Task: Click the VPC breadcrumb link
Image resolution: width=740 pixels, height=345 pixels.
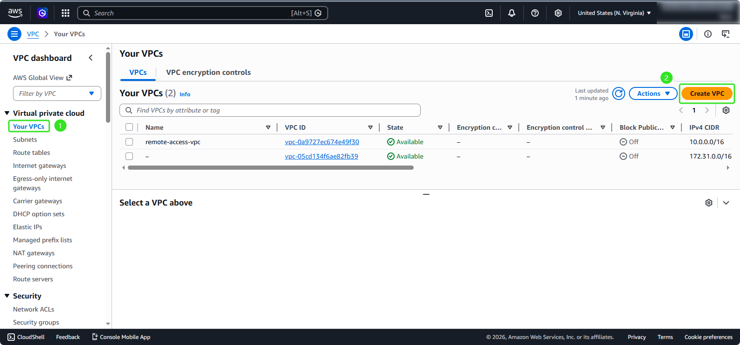Action: click(33, 34)
